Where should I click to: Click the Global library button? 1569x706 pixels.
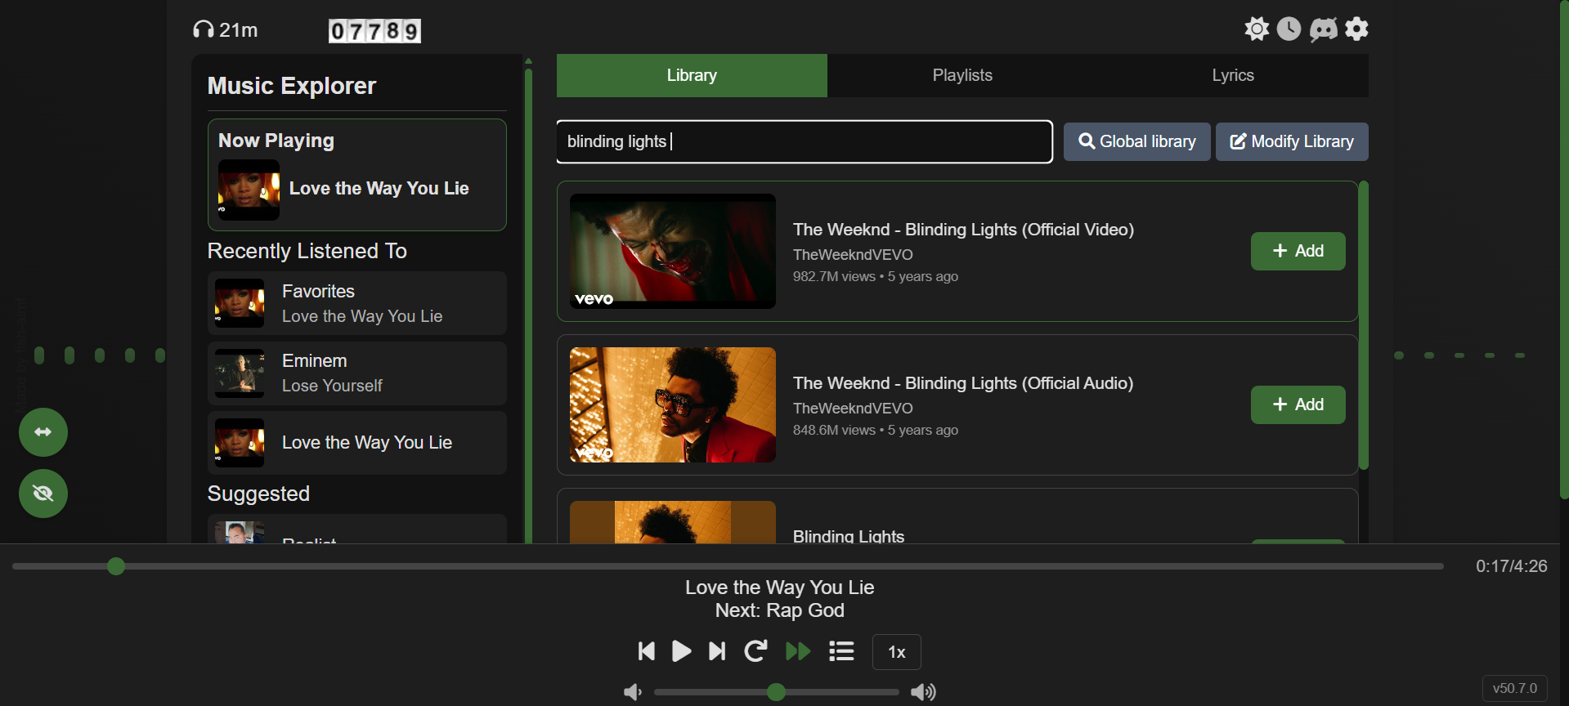(x=1136, y=141)
